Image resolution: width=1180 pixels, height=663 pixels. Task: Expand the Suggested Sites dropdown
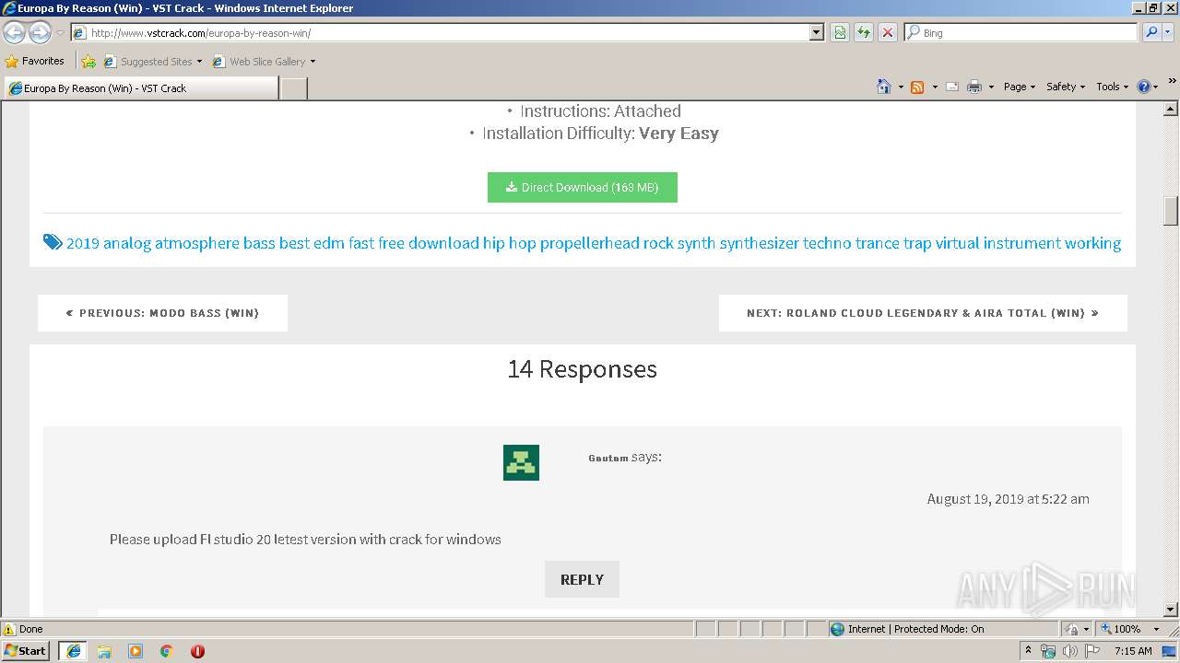(199, 62)
